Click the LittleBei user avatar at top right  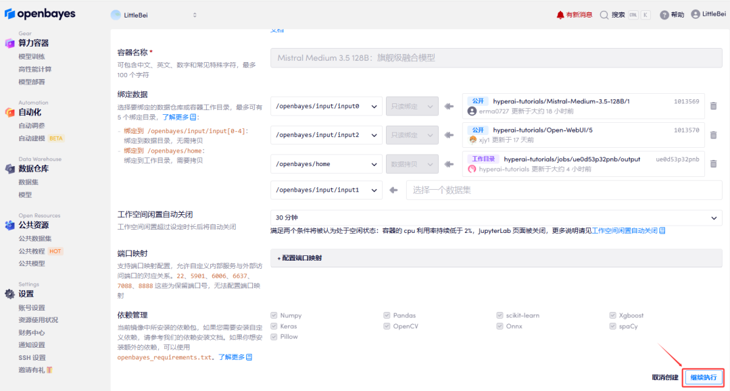coord(696,14)
